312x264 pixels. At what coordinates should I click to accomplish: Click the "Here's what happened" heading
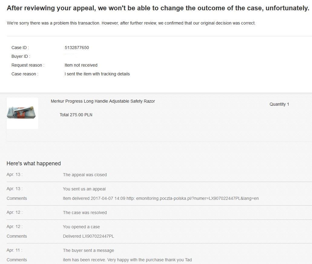[x=34, y=163]
